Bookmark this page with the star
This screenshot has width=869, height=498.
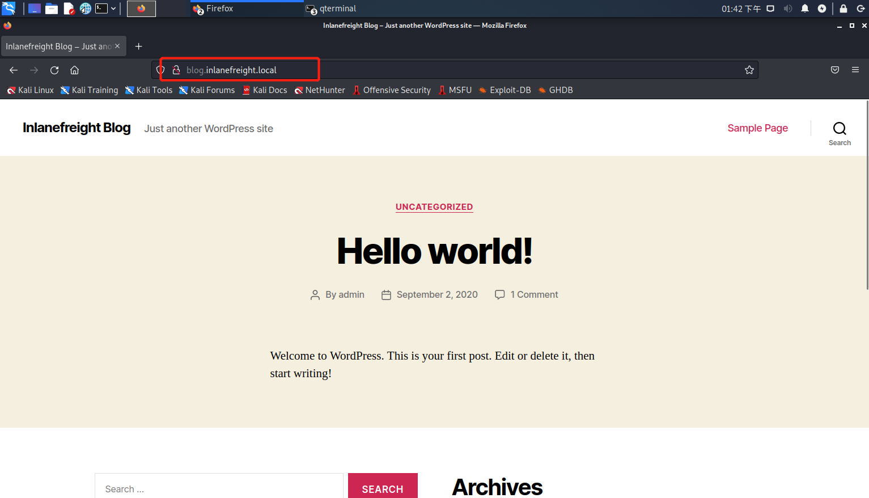coord(749,70)
